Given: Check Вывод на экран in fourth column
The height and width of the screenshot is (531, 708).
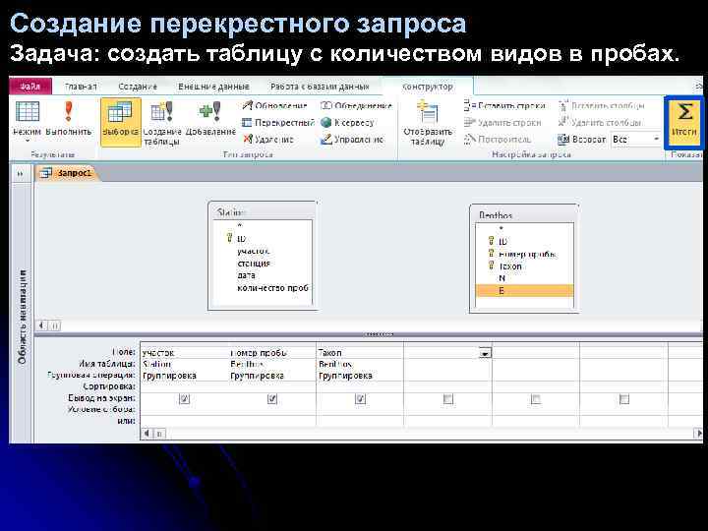Looking at the screenshot, I should (448, 399).
